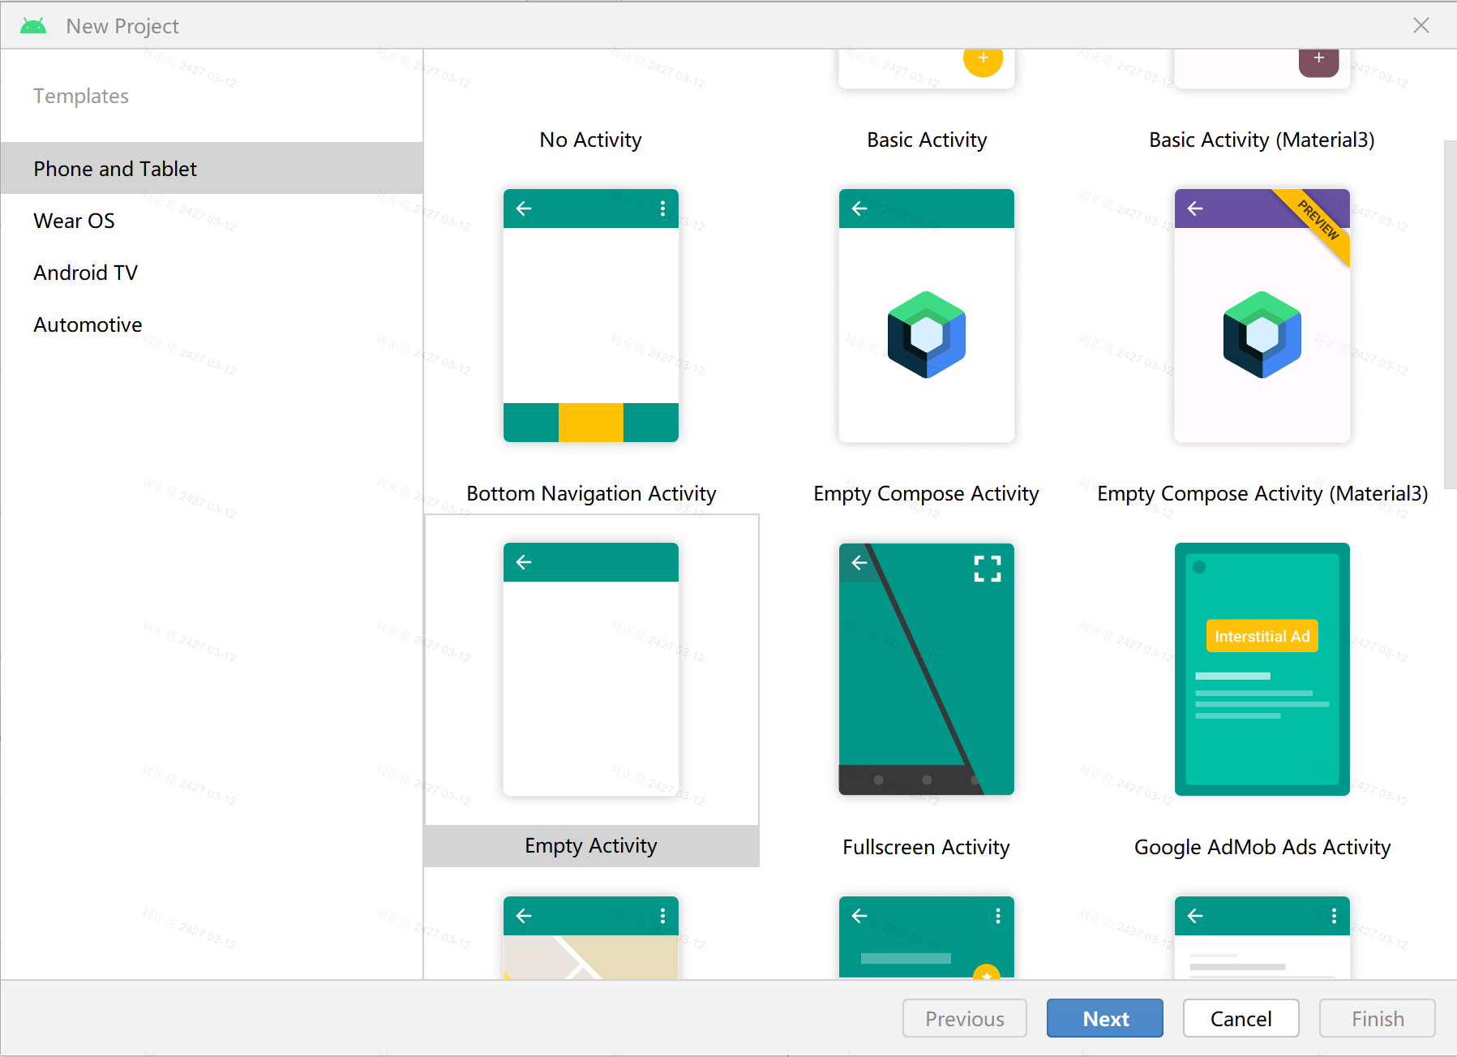This screenshot has width=1457, height=1057.
Task: Select the list template thumbnail at bottom right
Action: click(1262, 938)
